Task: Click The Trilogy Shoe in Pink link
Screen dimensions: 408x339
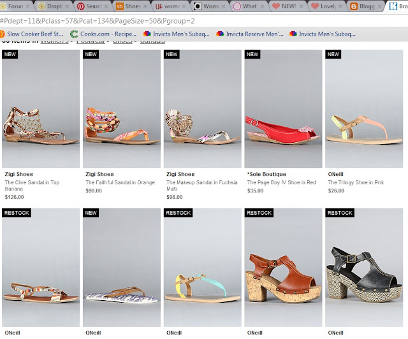Action: click(x=356, y=182)
